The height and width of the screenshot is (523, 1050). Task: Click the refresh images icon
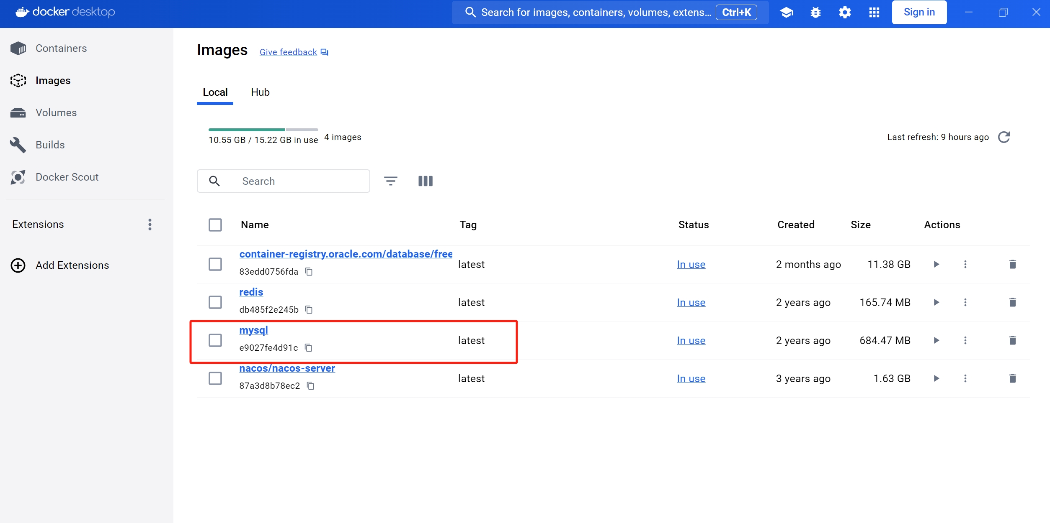click(1004, 137)
